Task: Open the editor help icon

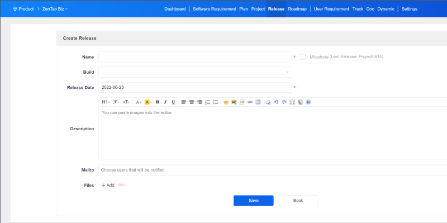Action: (308, 102)
